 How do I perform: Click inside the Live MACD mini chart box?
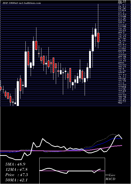72,171
